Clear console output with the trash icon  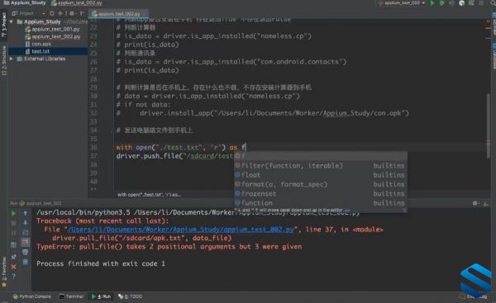pos(25,252)
